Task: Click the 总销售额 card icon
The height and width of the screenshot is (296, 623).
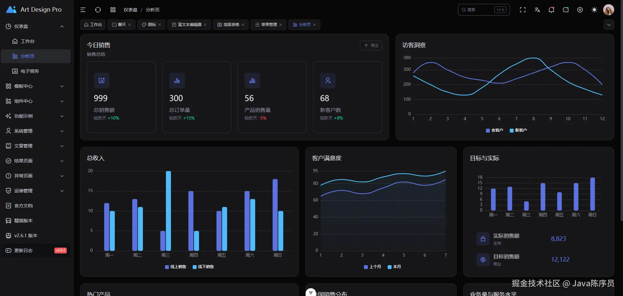Action: click(102, 81)
